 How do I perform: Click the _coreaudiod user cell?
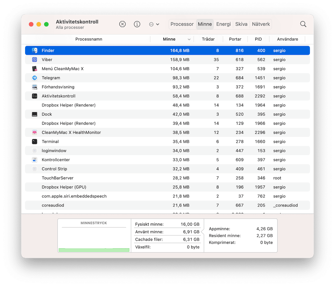[285, 205]
